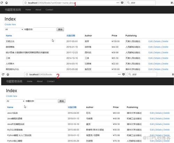Save to Pocket in top address bar
The image size is (174, 143).
click(122, 3)
